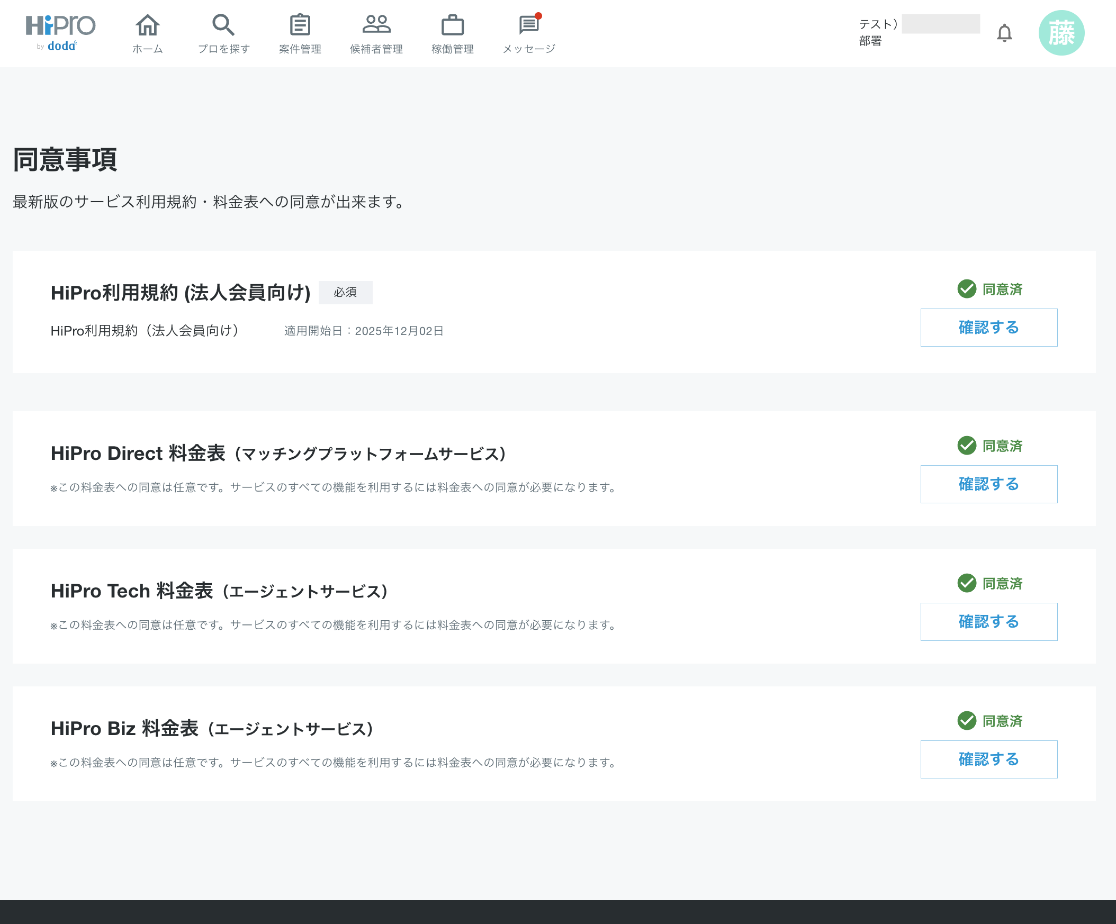Click the 同意済 checkmark for HiPro利用規約
This screenshot has height=924, width=1116.
(x=966, y=289)
